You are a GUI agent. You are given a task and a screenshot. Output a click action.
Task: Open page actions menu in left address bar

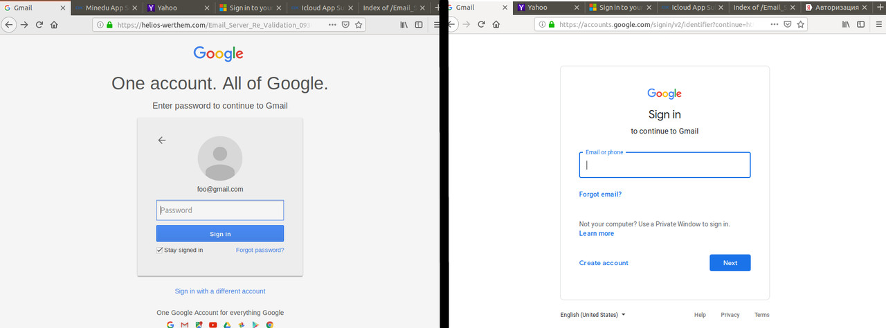tap(333, 24)
